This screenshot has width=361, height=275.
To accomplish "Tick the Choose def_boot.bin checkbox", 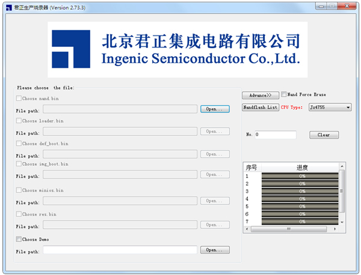I will pyautogui.click(x=19, y=144).
